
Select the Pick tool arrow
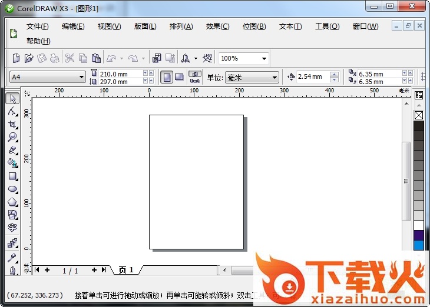click(12, 99)
